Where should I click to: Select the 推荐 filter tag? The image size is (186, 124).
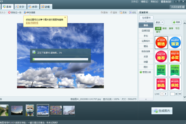pyautogui.click(x=171, y=29)
